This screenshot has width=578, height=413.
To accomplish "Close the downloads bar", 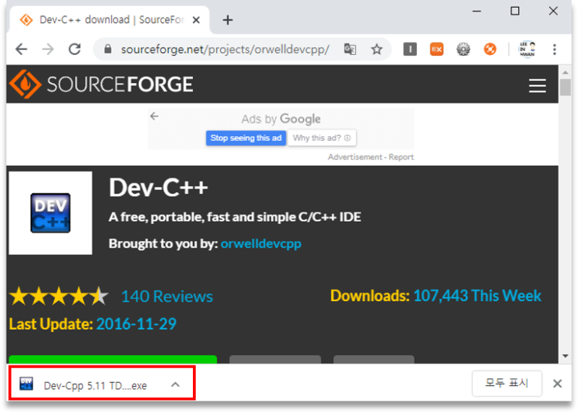I will pos(557,383).
